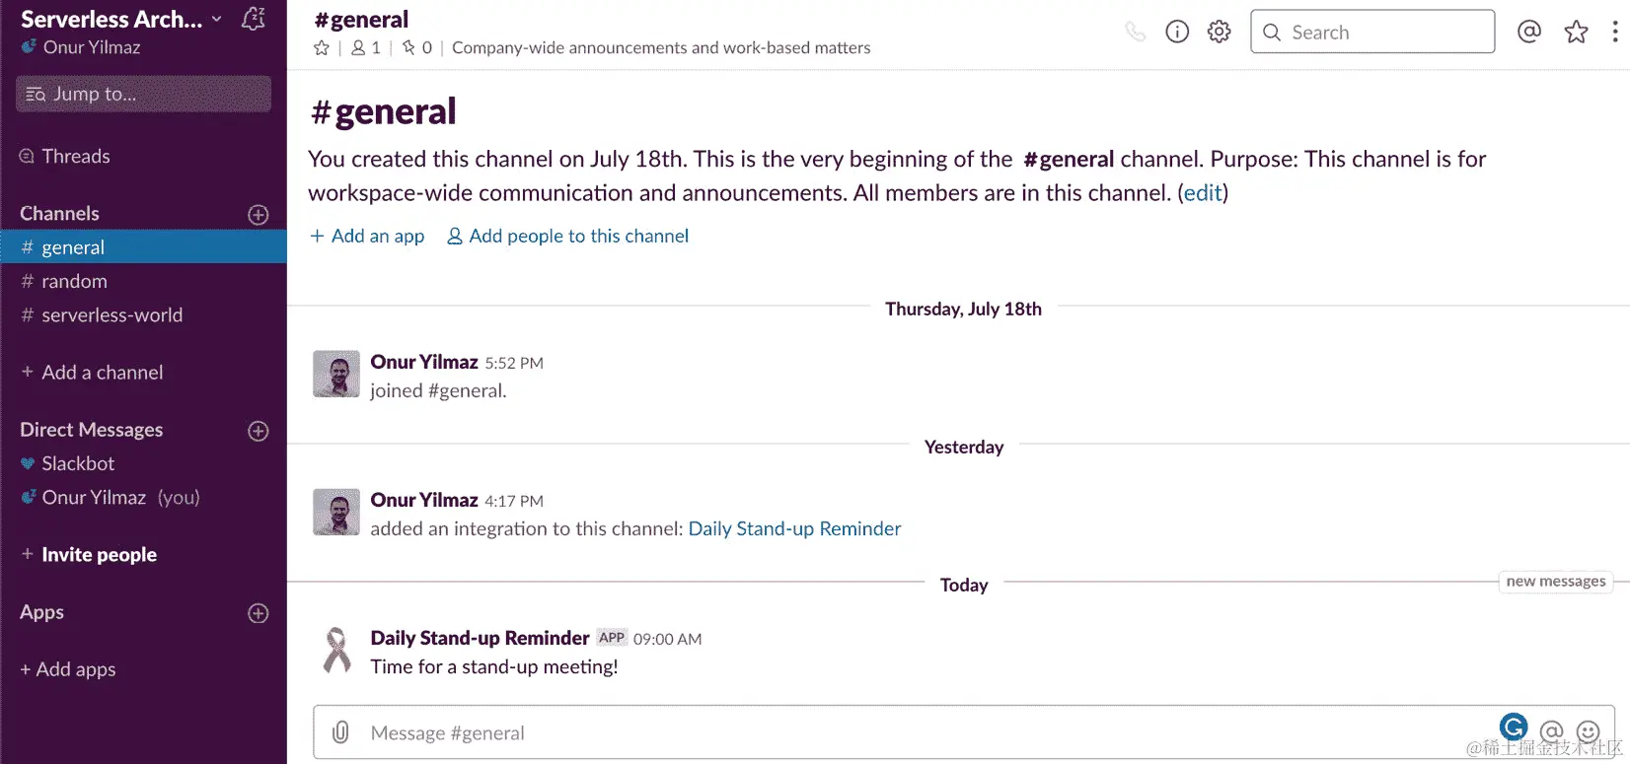This screenshot has width=1630, height=764.
Task: Open the new Direct Message plus icon
Action: click(257, 431)
